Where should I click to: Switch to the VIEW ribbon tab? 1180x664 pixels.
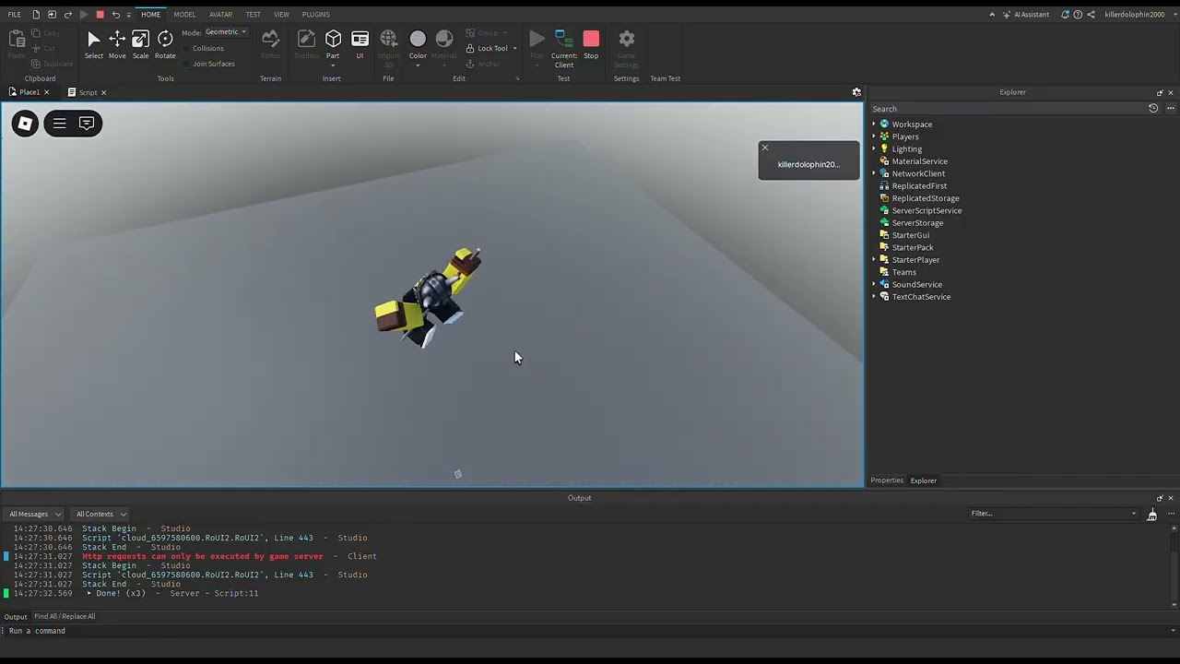(281, 15)
